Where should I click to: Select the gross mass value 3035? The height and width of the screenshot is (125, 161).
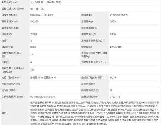click(113, 21)
